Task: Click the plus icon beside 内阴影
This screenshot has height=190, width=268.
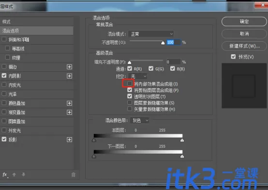Action: point(69,76)
